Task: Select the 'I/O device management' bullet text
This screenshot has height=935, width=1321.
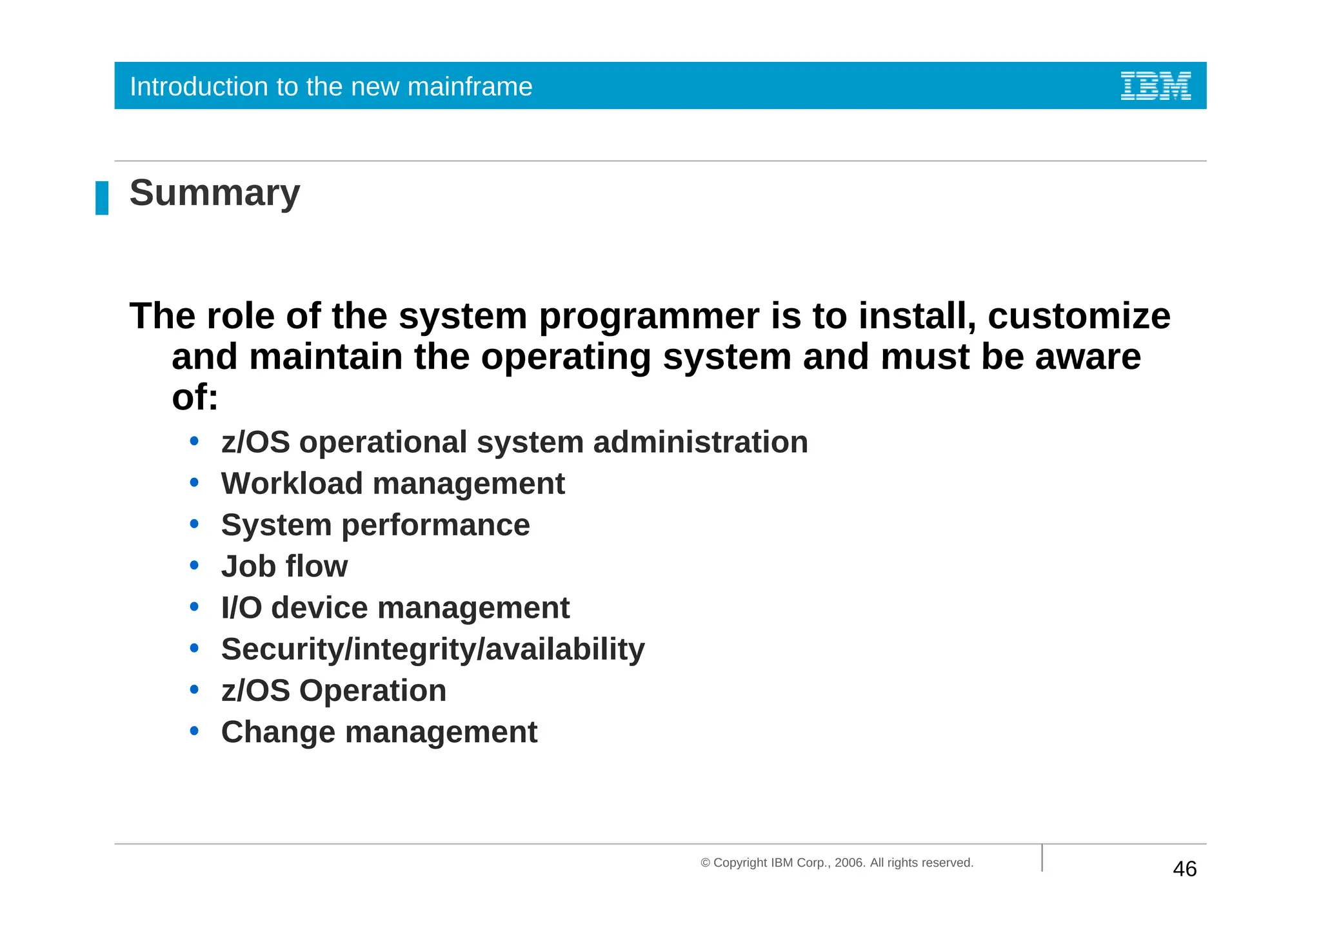Action: tap(395, 607)
